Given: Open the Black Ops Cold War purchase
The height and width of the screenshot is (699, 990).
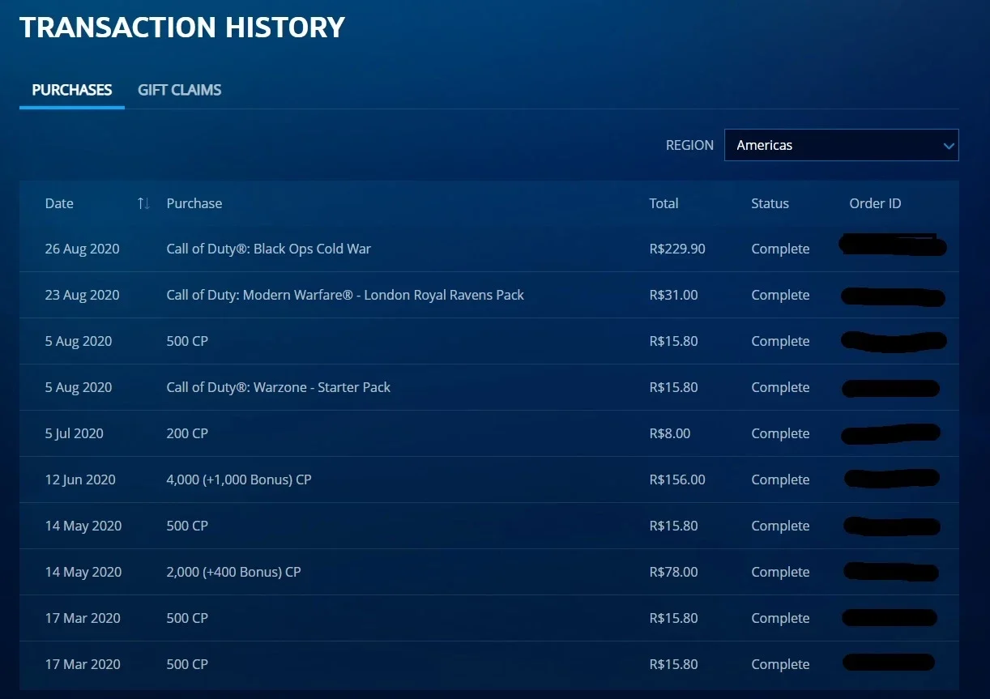Looking at the screenshot, I should tap(268, 249).
